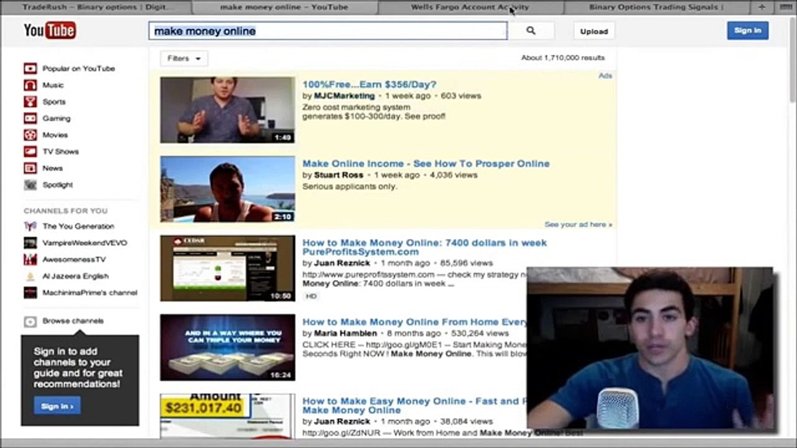Switch to make money online YouTube tab
The height and width of the screenshot is (448, 797).
pyautogui.click(x=284, y=7)
